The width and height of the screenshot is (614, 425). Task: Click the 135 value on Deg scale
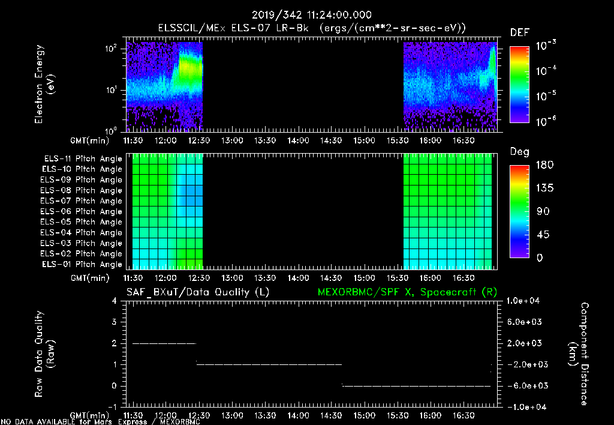(544, 188)
